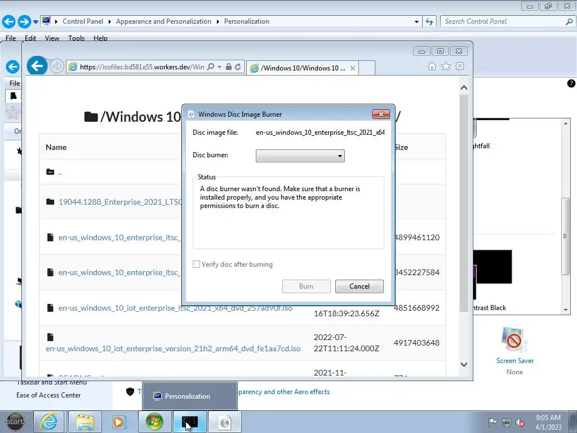
Task: Click theme list scroll down arrow
Action: (x=566, y=310)
